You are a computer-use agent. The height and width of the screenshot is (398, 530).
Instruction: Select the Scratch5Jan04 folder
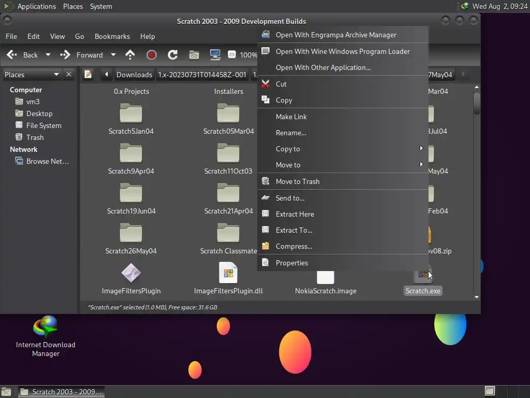131,119
